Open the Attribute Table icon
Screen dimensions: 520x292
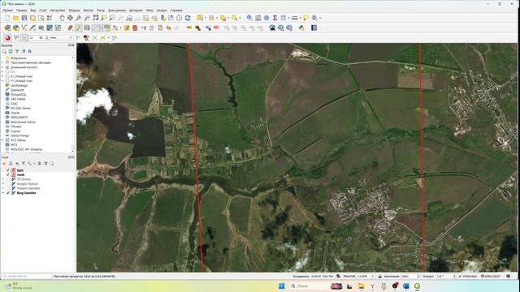(284, 18)
